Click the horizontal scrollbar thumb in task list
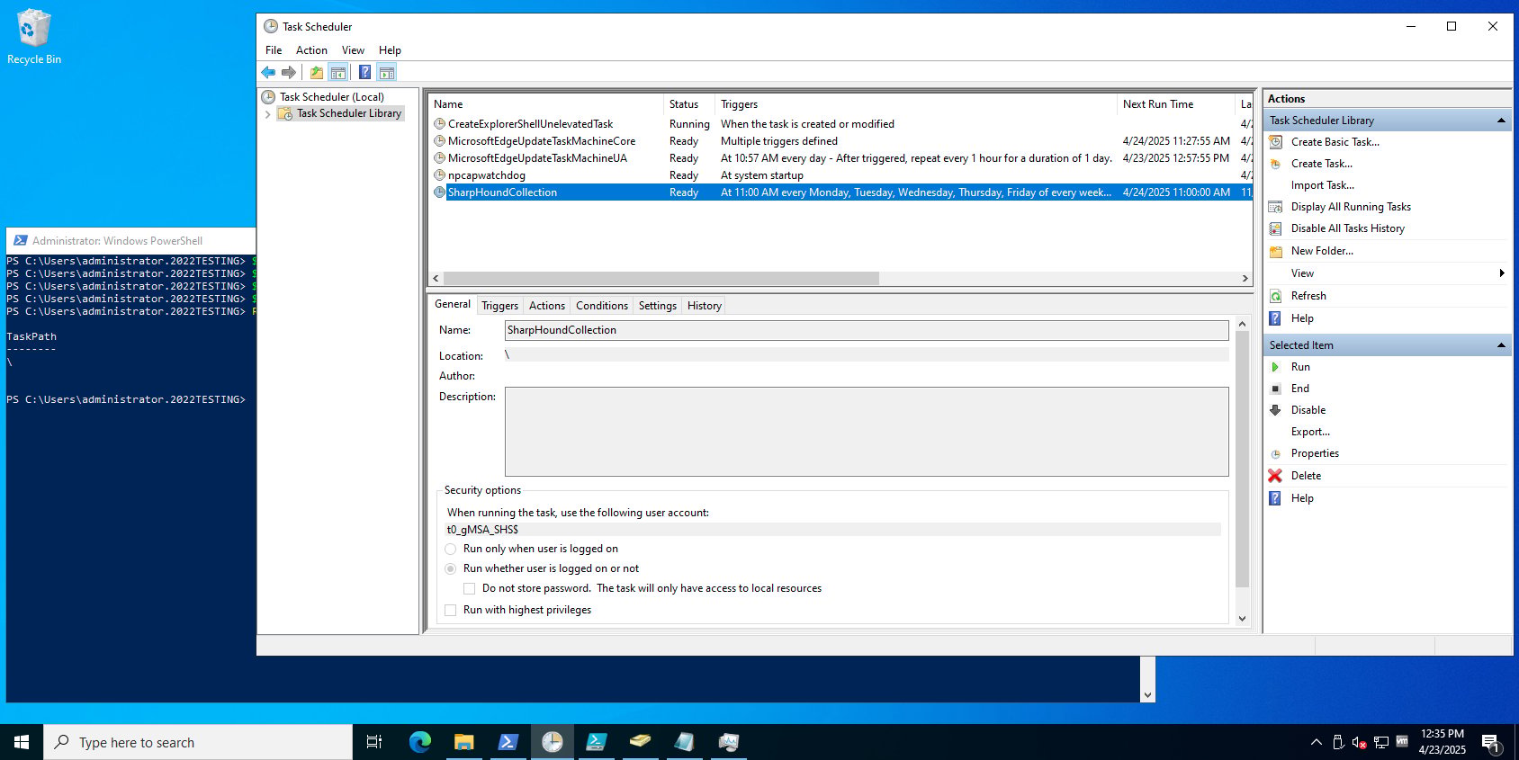1519x760 pixels. 661,279
